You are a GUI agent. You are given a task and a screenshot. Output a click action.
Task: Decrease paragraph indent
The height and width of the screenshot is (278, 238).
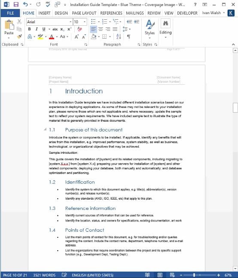[129, 21]
